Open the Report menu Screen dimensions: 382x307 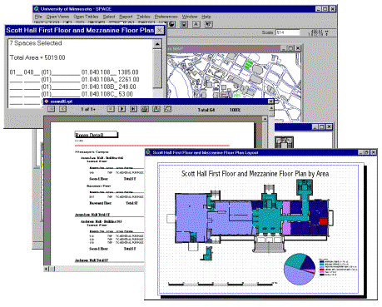pyautogui.click(x=126, y=17)
